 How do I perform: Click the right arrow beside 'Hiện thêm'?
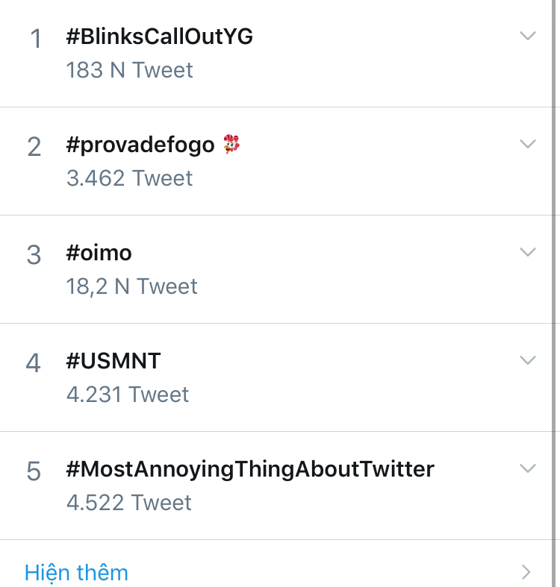pos(526,572)
